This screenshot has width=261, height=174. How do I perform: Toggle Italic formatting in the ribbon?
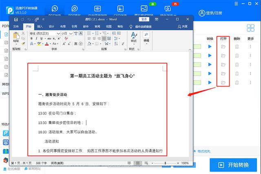36,38
